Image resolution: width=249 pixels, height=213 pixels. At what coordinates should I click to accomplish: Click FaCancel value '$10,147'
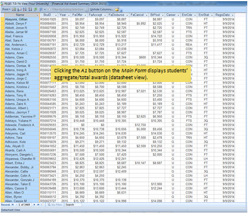coord(140,163)
